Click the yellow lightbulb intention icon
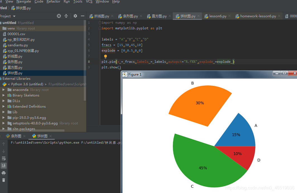 pos(106,56)
